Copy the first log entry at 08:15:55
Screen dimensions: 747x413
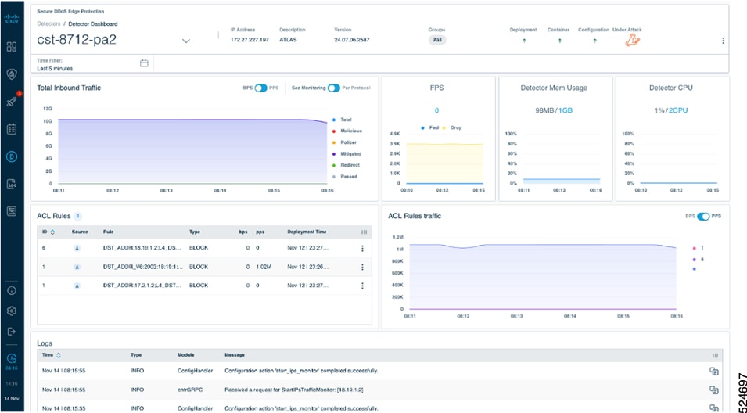(x=713, y=371)
